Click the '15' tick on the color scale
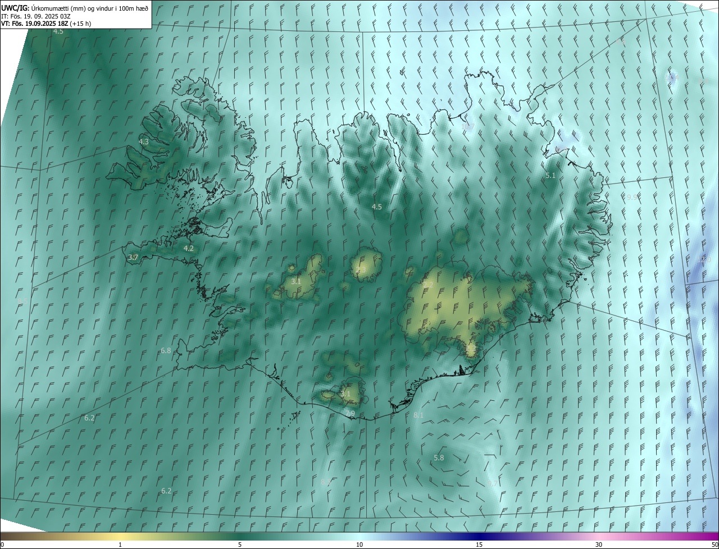The image size is (719, 549). pyautogui.click(x=479, y=545)
